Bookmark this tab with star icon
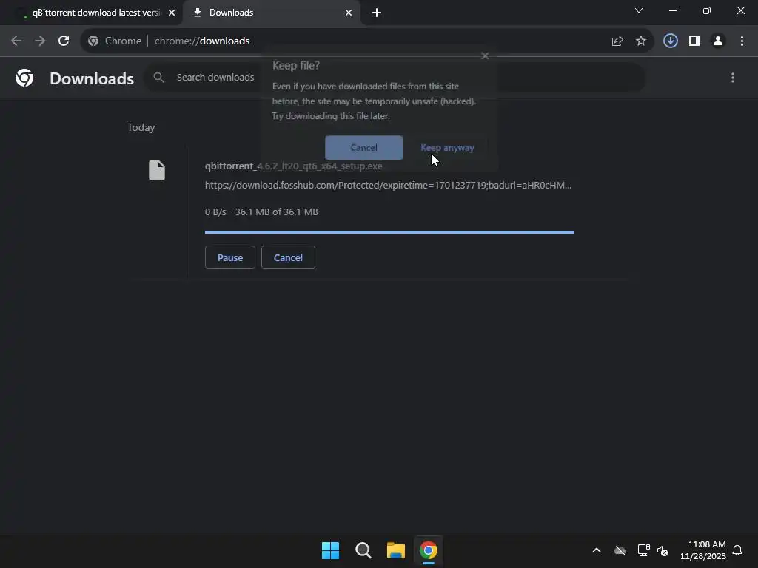The height and width of the screenshot is (568, 758). coord(641,41)
